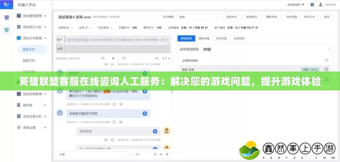
Task: Open the help question-mark icon
Action: pyautogui.click(x=312, y=4)
